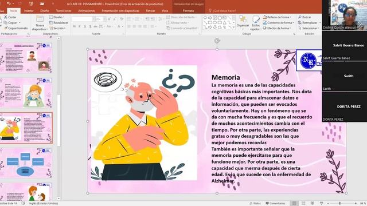Select the rectangle shape in shapes gallery
367x206 pixels.
tap(210, 23)
